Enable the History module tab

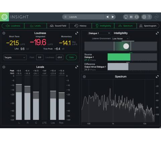click(80, 26)
